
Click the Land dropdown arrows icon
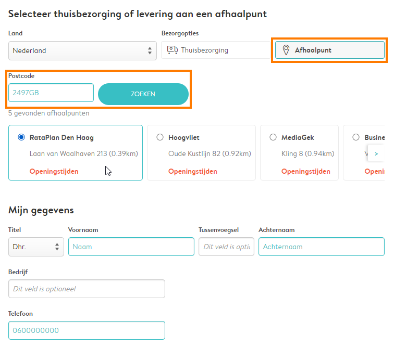[x=150, y=50]
